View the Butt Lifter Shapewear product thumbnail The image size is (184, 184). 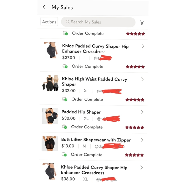(50, 144)
